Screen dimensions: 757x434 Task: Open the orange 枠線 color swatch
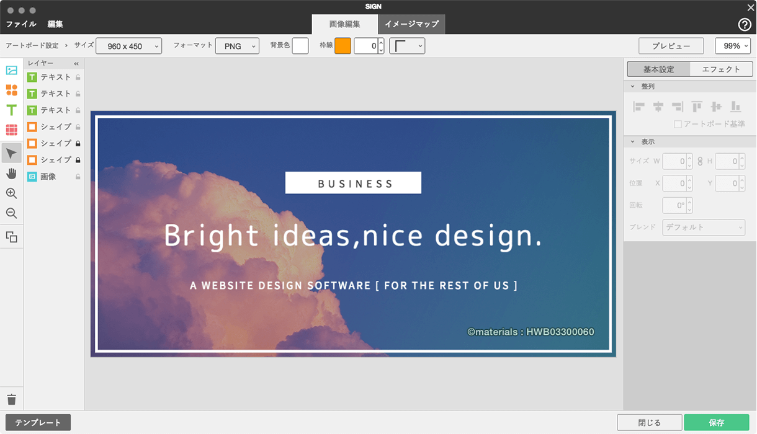[343, 46]
